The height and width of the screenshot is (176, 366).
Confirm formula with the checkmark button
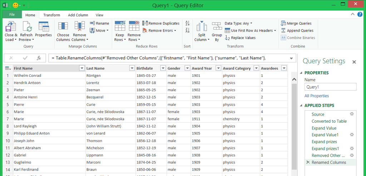25,58
